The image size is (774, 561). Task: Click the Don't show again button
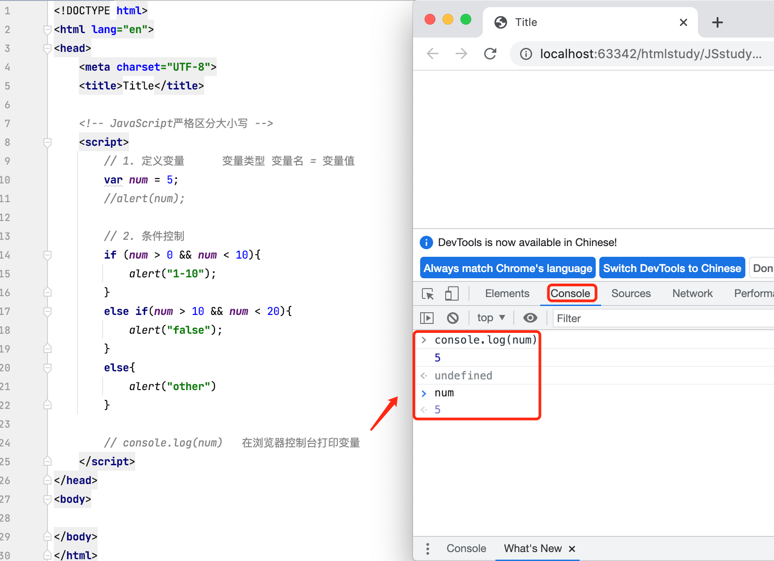(761, 268)
